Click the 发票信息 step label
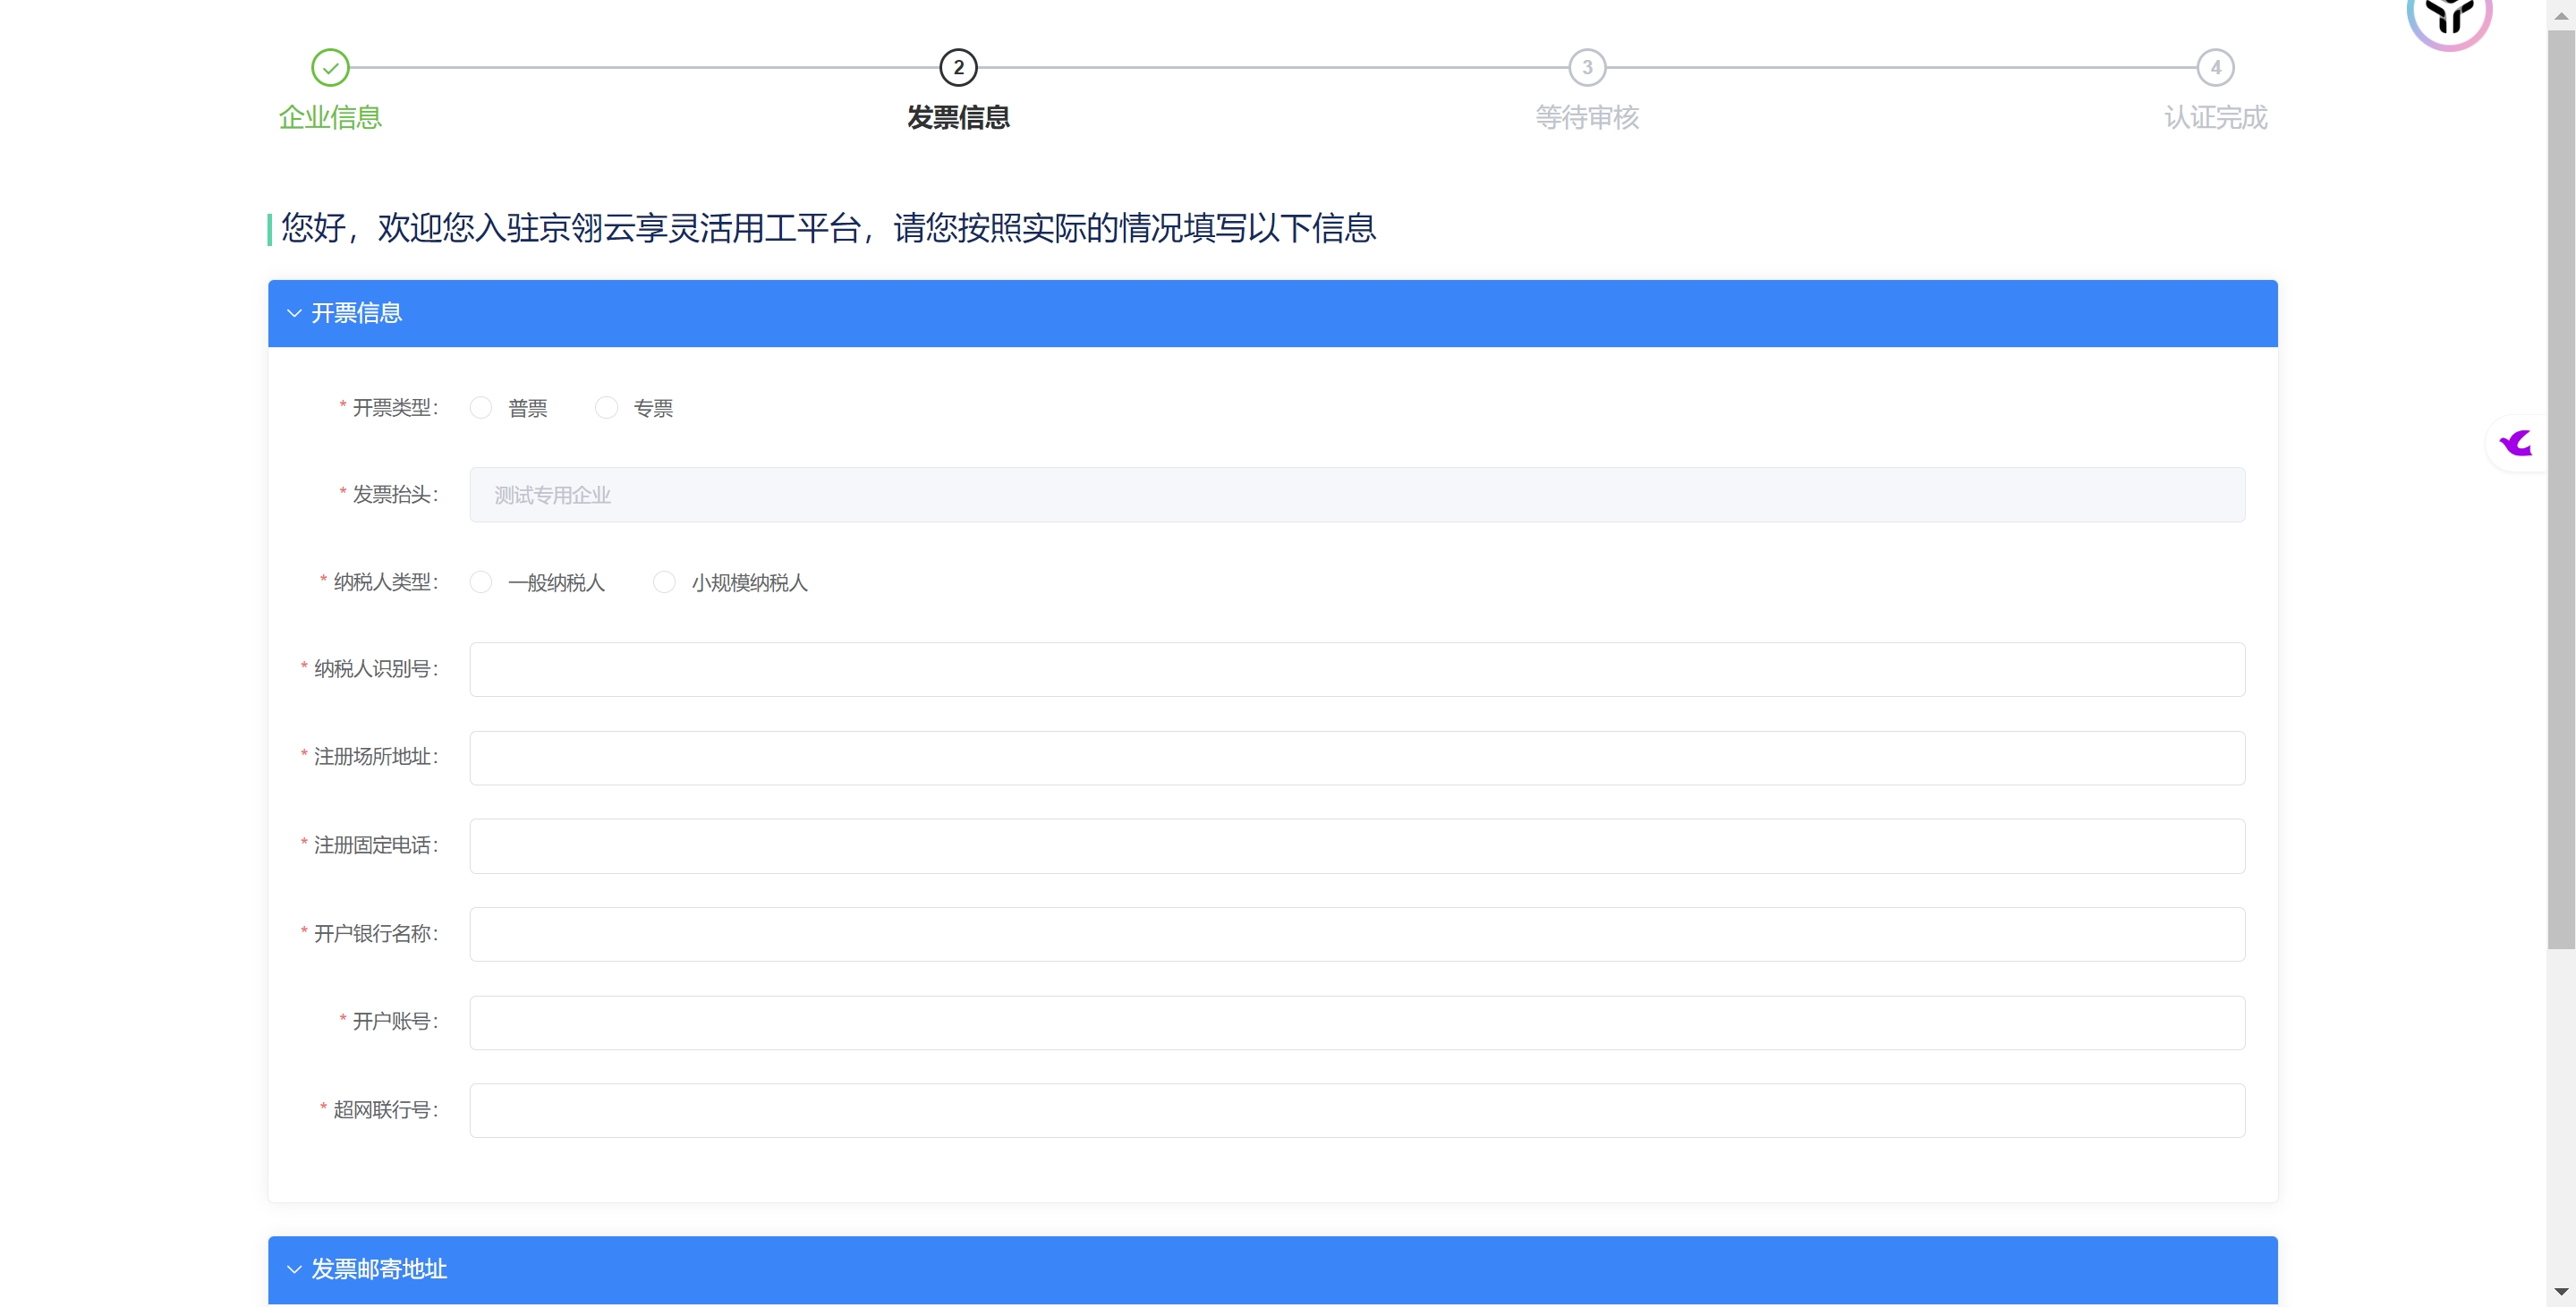The height and width of the screenshot is (1307, 2576). [958, 118]
